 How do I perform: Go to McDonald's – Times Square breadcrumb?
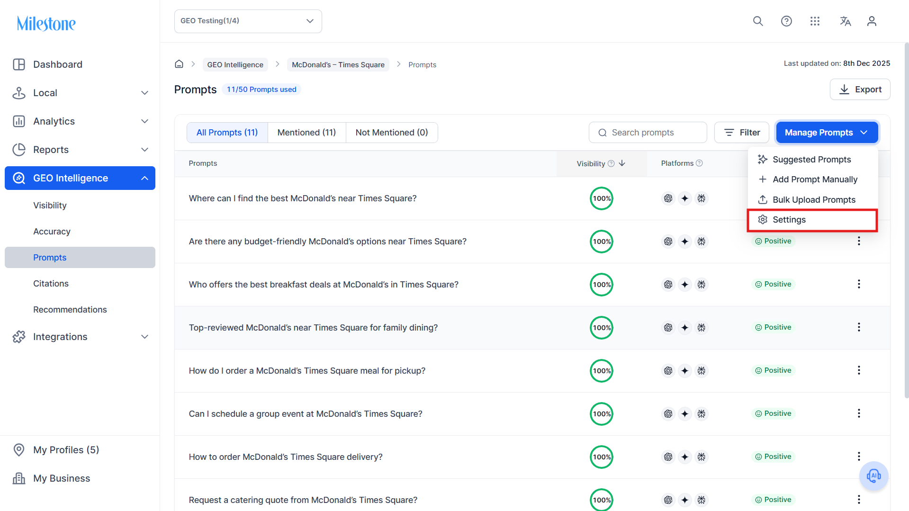click(x=338, y=64)
